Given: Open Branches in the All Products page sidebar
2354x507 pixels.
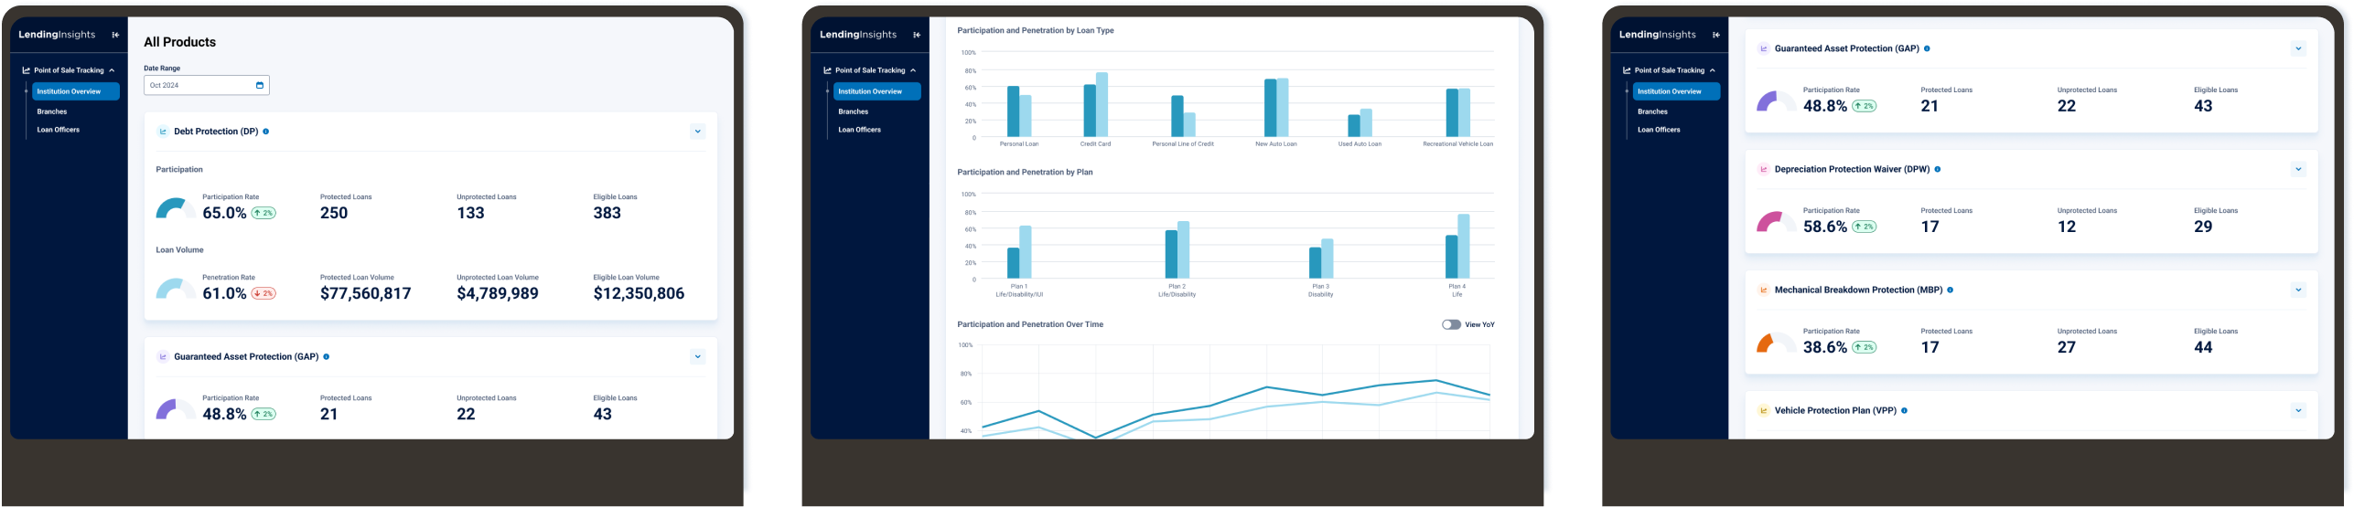Looking at the screenshot, I should [52, 112].
